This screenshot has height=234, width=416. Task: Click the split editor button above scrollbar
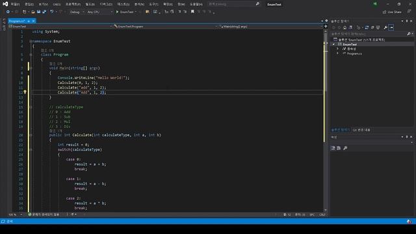click(326, 26)
